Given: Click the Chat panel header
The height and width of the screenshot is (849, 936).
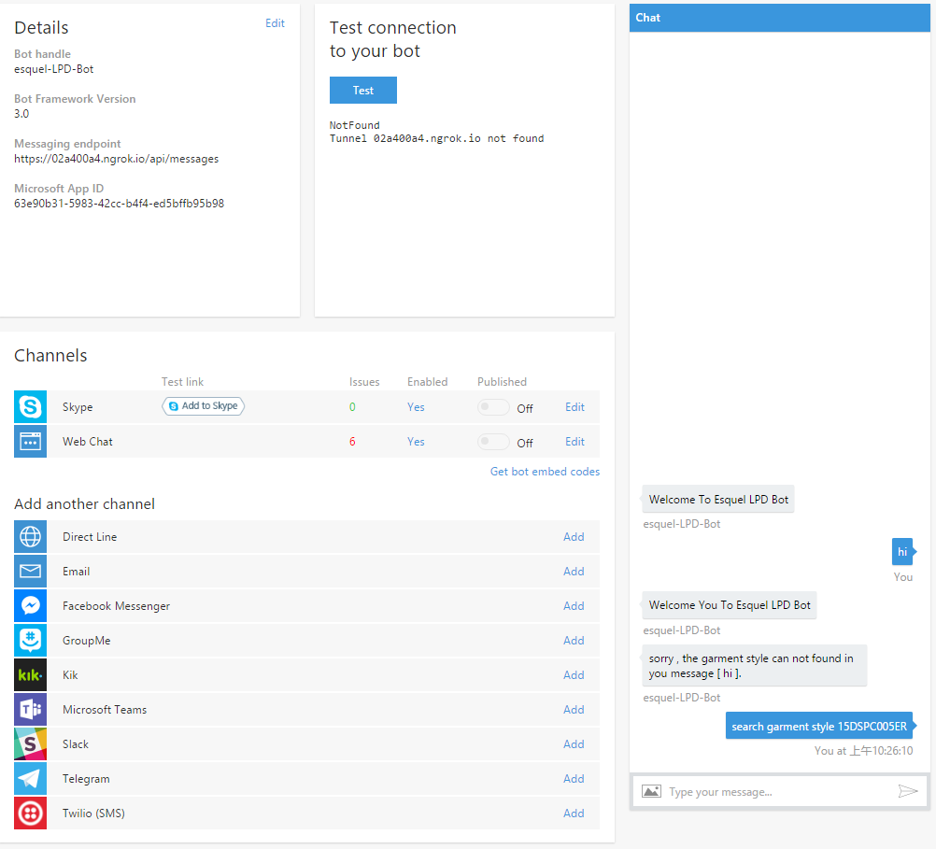Looking at the screenshot, I should tap(780, 18).
